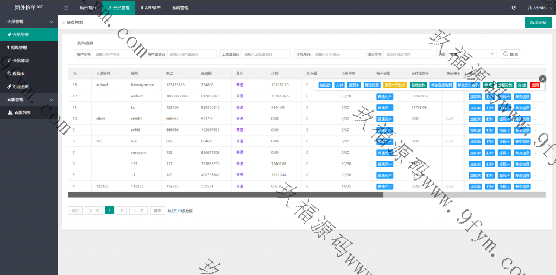556x275 pixels.
Task: Go to page 2 of member list
Action: pyautogui.click(x=122, y=211)
